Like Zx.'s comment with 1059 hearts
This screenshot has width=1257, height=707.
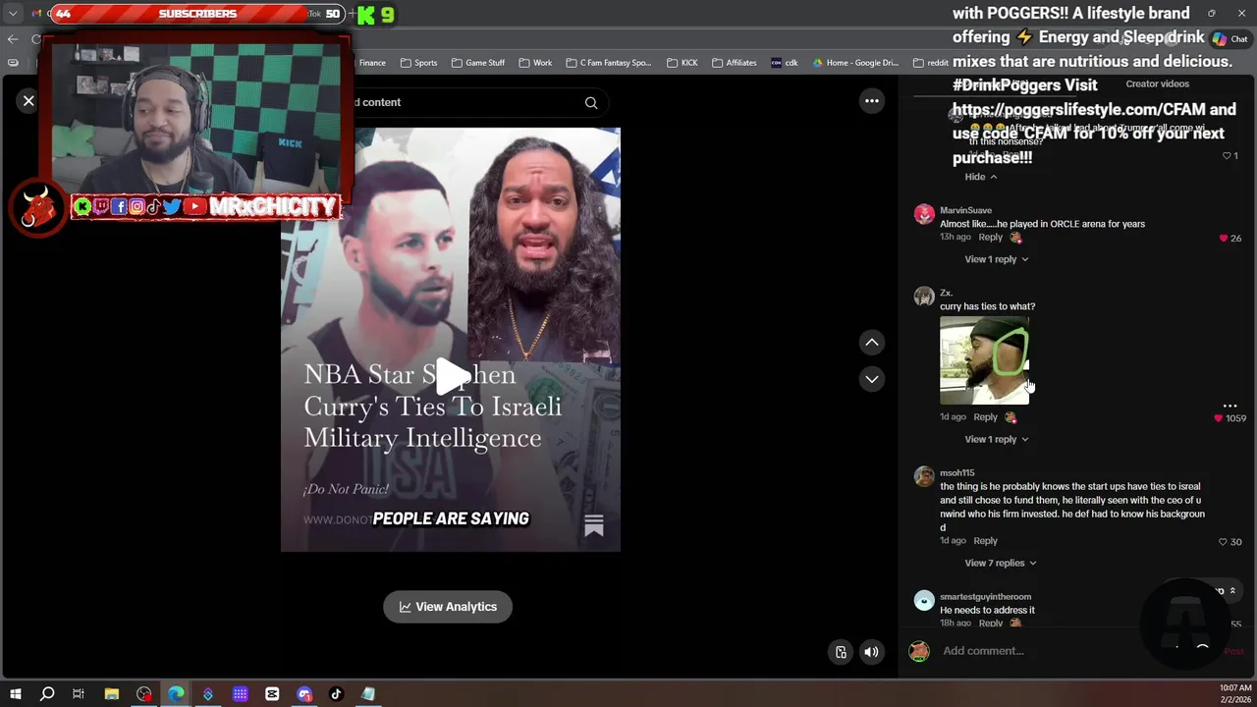pyautogui.click(x=1219, y=418)
